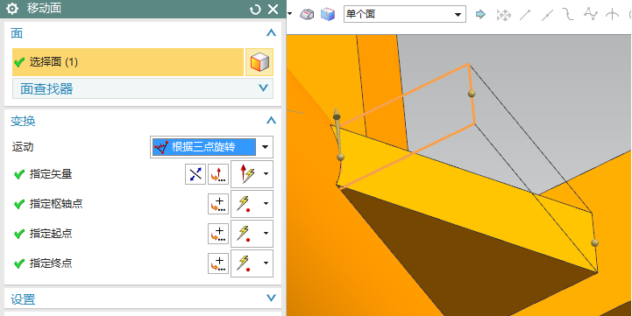Open the vector dialog beside 指定矢量
Screen dimensions: 632x316
pos(218,174)
